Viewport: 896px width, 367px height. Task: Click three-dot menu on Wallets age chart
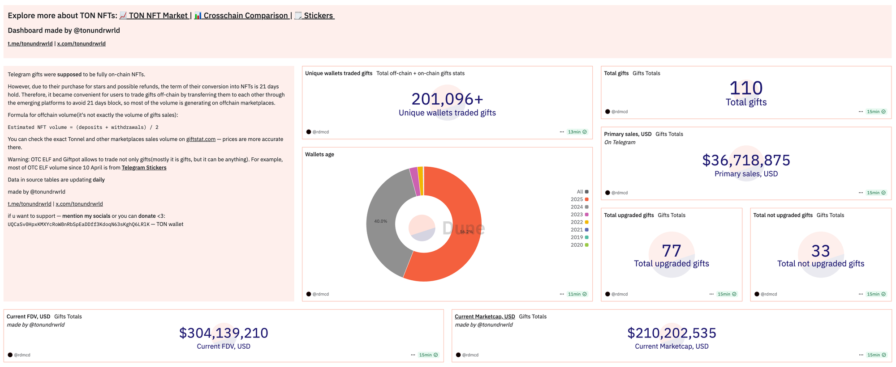[x=562, y=294]
